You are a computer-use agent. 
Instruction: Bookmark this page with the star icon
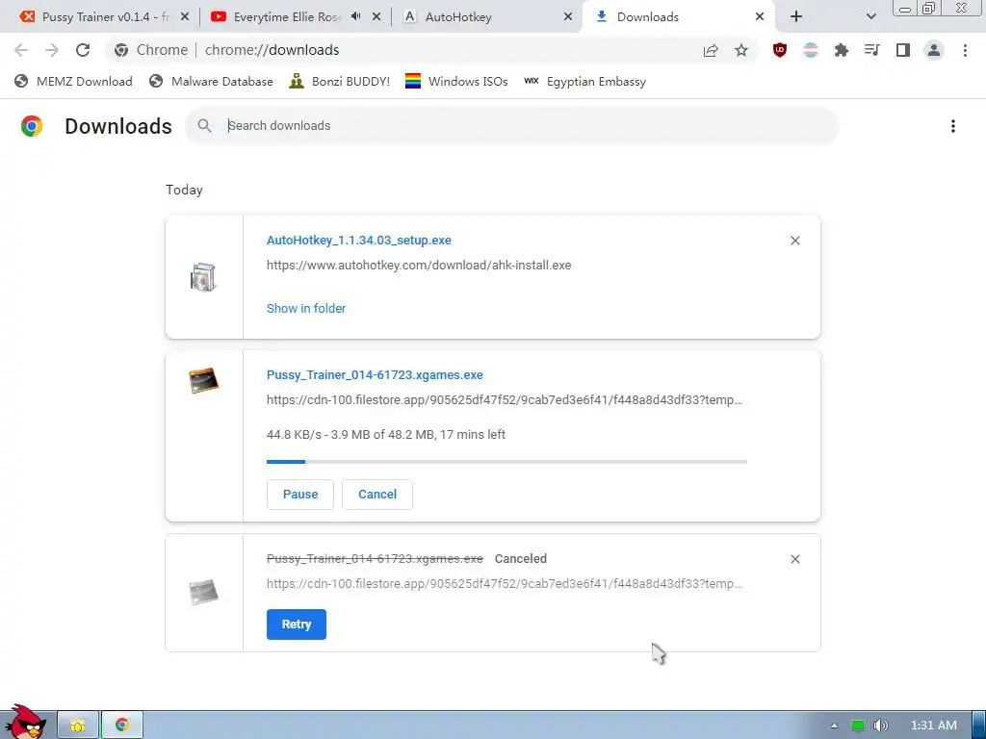pyautogui.click(x=741, y=50)
